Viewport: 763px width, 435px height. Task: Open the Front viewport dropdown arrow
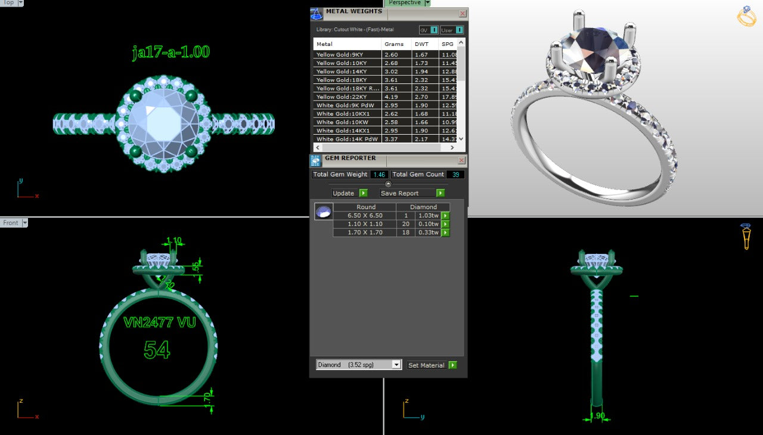tap(24, 223)
